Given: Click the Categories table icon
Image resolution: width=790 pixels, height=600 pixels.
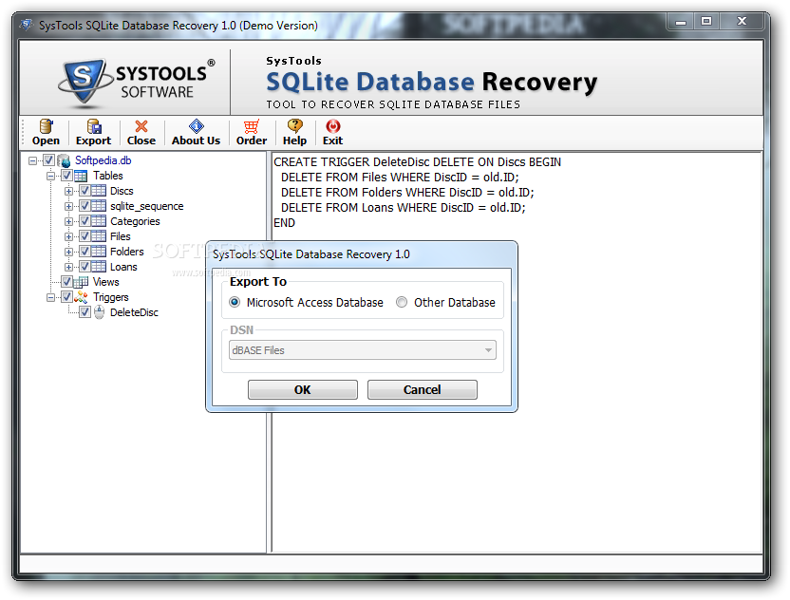Looking at the screenshot, I should point(98,221).
